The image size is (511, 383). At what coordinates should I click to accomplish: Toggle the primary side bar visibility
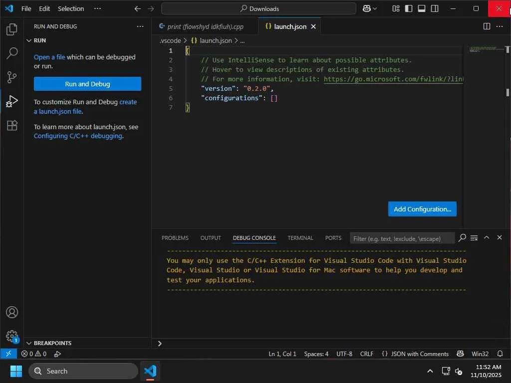coord(409,8)
